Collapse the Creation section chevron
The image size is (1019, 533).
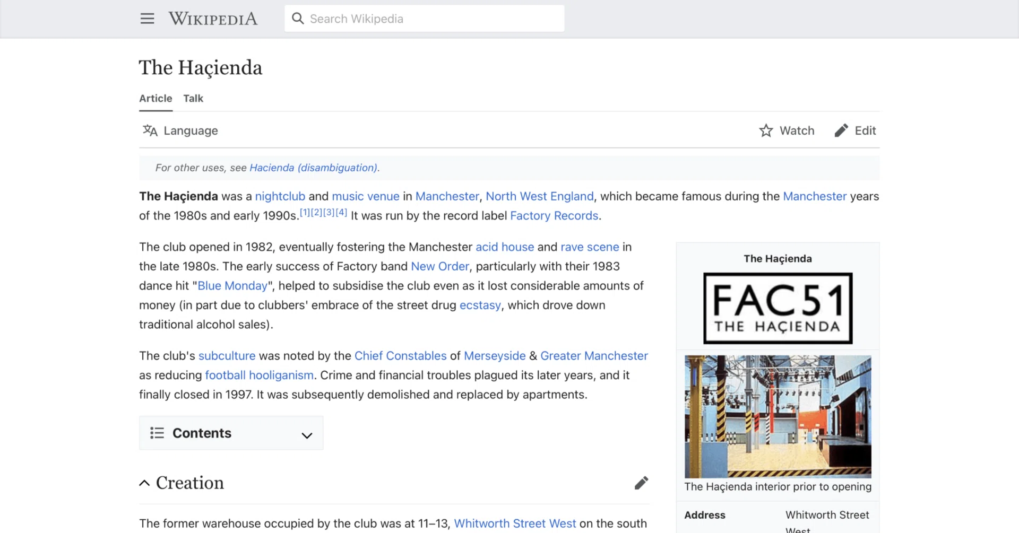pyautogui.click(x=144, y=483)
